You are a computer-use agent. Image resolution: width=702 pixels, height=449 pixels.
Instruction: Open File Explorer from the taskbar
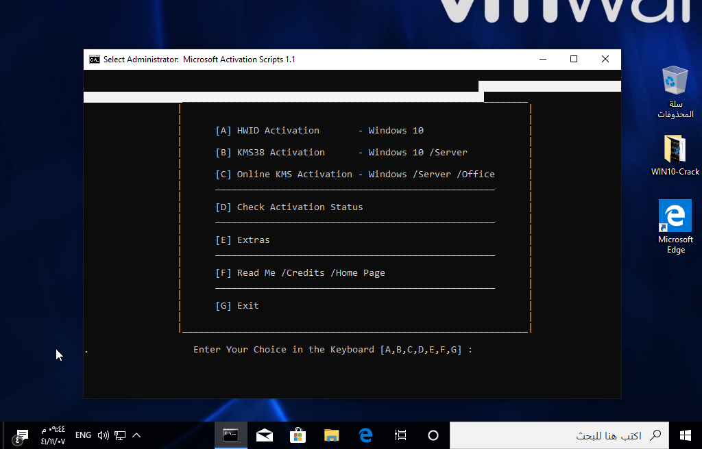[332, 435]
